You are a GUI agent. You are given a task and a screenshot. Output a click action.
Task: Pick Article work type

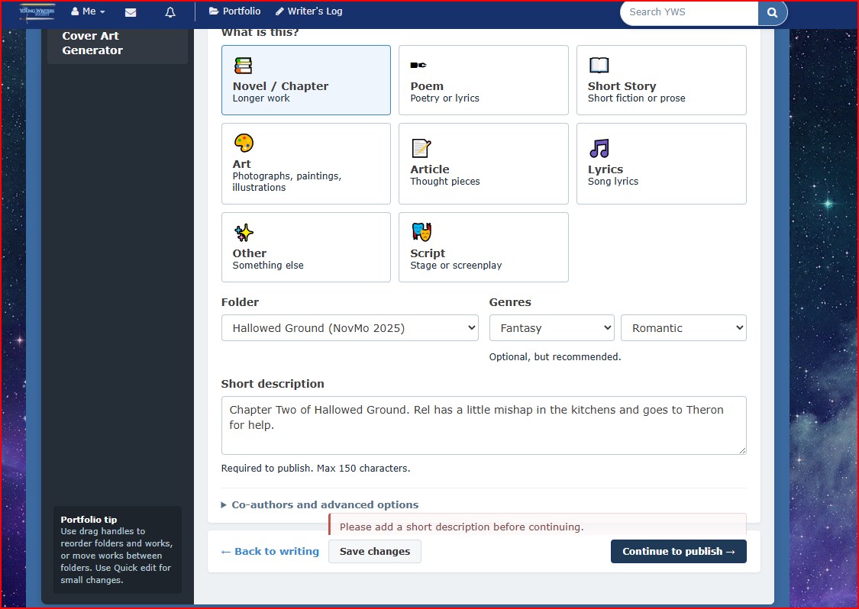click(483, 164)
